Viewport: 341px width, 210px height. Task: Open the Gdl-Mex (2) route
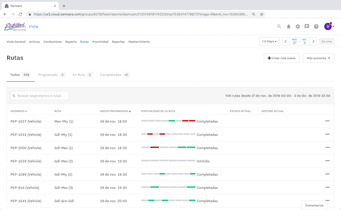pos(64,161)
